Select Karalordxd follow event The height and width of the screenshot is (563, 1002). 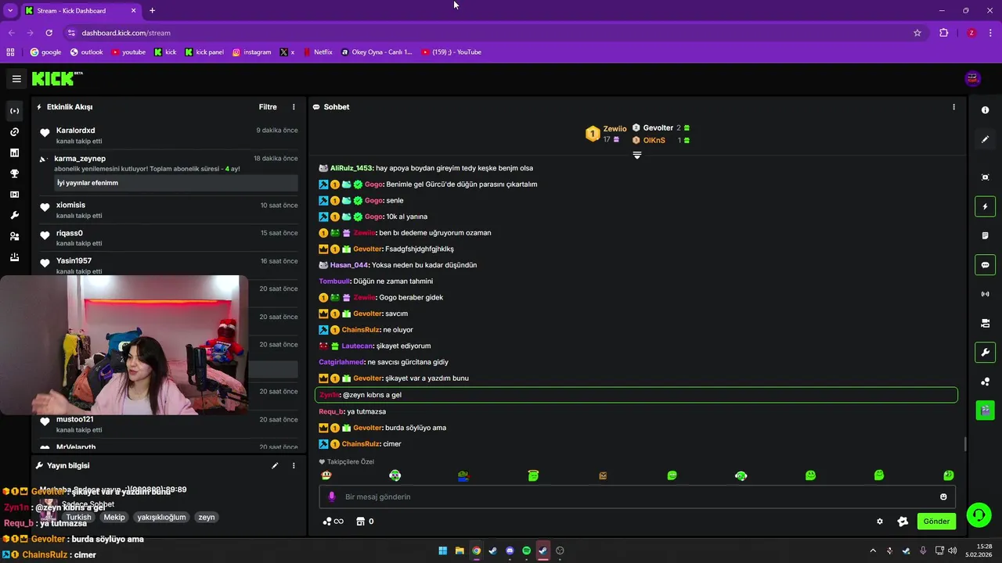tap(168, 135)
